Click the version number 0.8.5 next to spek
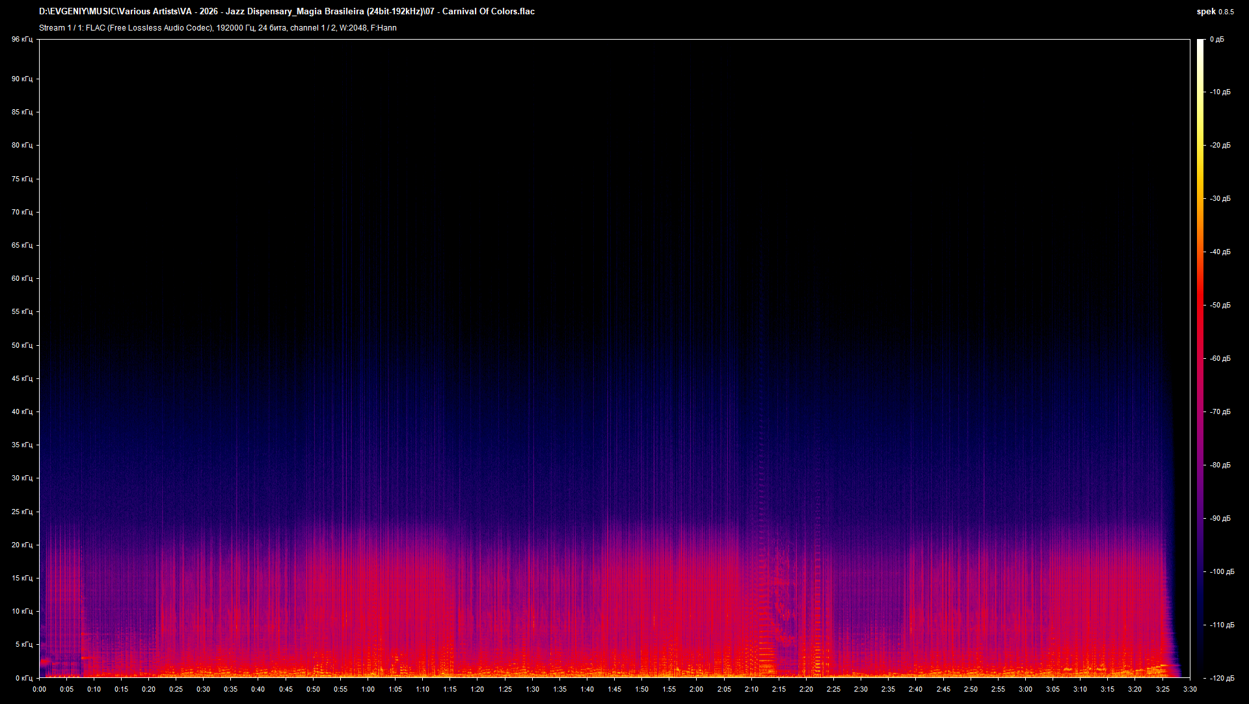This screenshot has width=1249, height=704. tap(1226, 11)
